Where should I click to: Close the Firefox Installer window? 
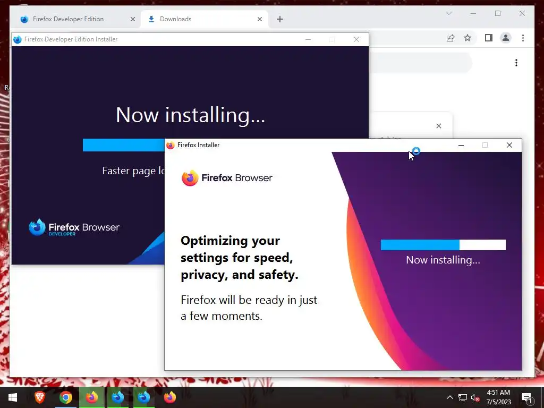[x=509, y=145]
